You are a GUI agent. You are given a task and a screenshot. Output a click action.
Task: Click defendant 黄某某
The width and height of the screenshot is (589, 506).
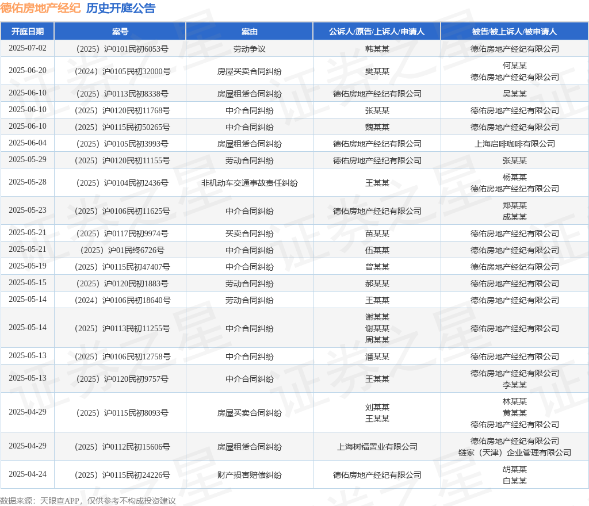tap(515, 413)
